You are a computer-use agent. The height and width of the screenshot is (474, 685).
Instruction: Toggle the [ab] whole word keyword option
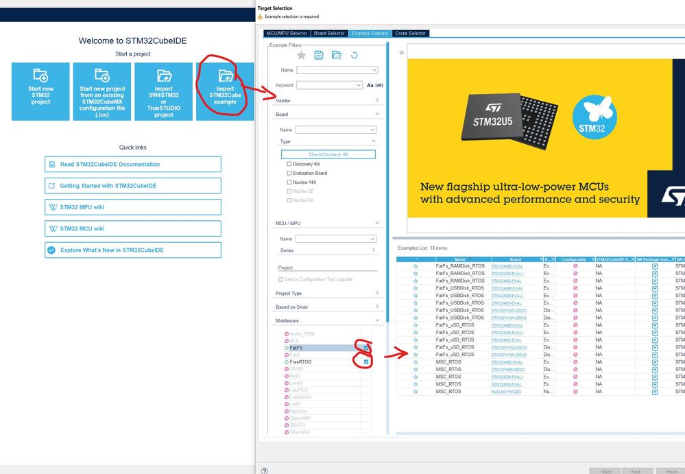click(379, 85)
